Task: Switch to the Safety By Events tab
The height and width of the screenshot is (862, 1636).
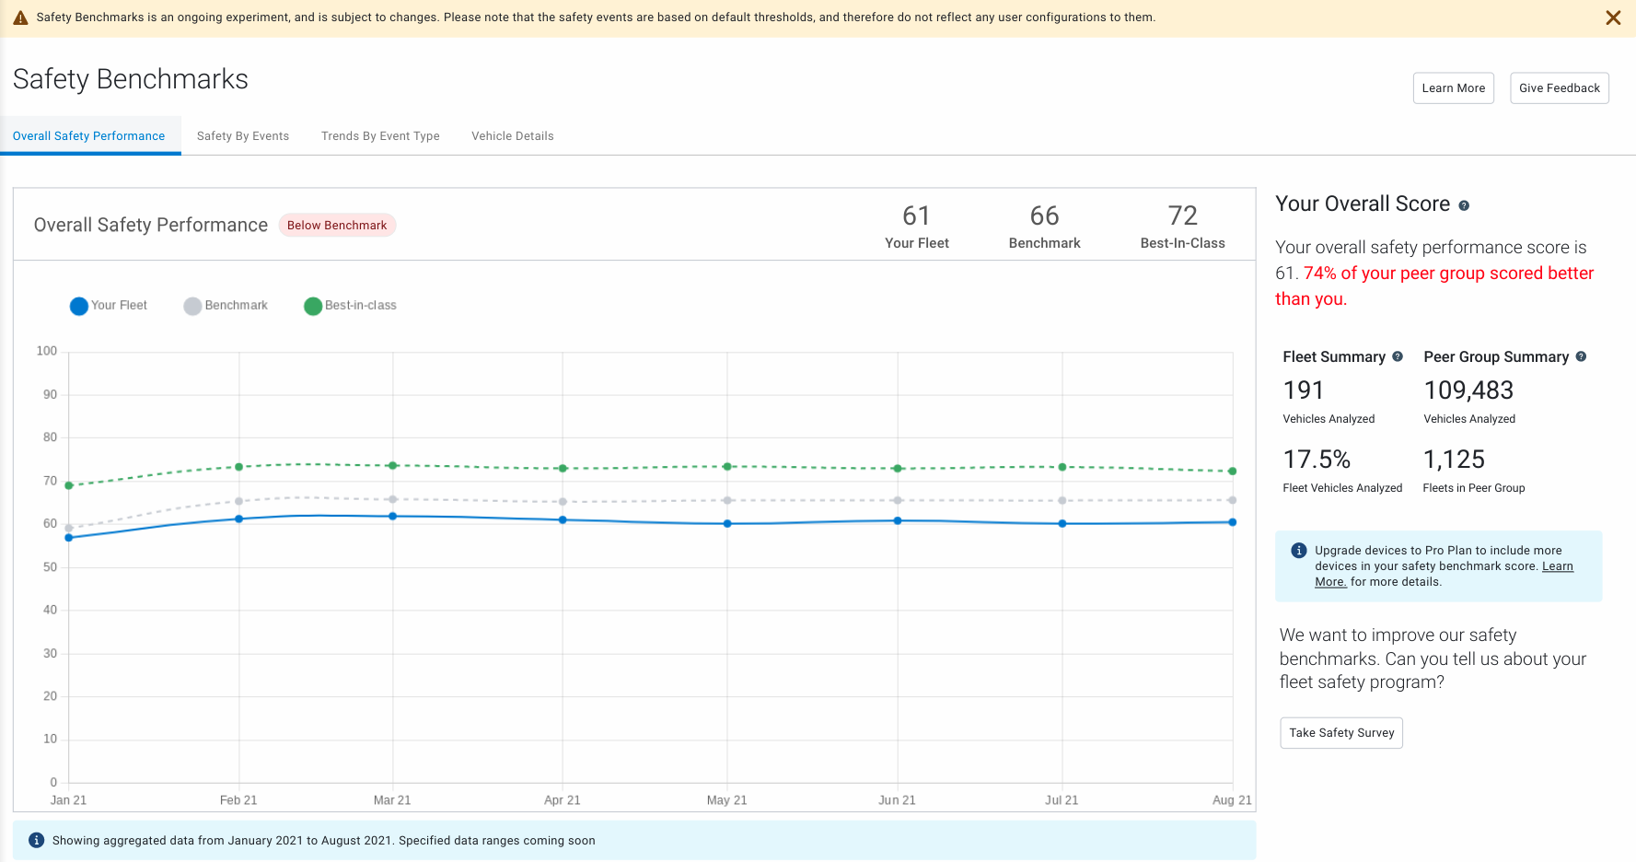Action: (242, 135)
